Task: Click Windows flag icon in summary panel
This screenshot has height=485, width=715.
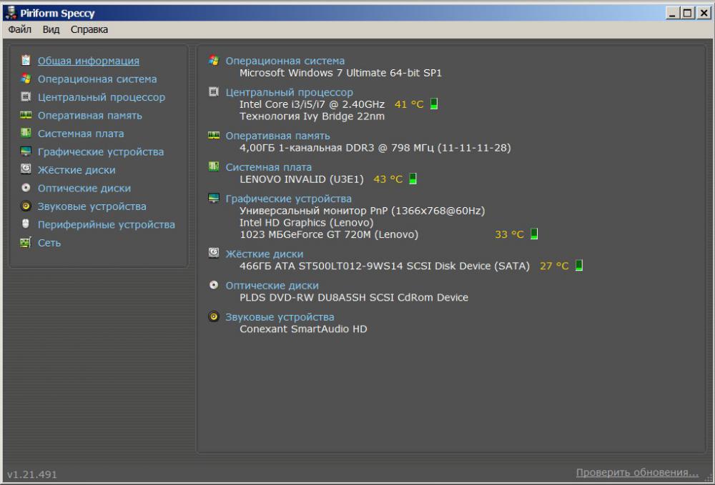Action: pyautogui.click(x=213, y=60)
